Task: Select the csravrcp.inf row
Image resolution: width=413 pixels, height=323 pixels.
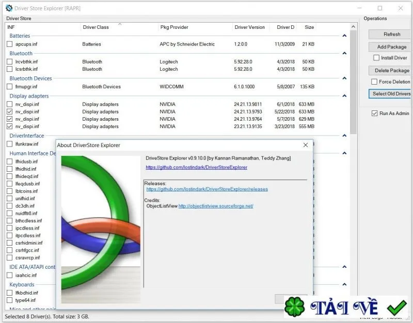Action: [x=27, y=257]
